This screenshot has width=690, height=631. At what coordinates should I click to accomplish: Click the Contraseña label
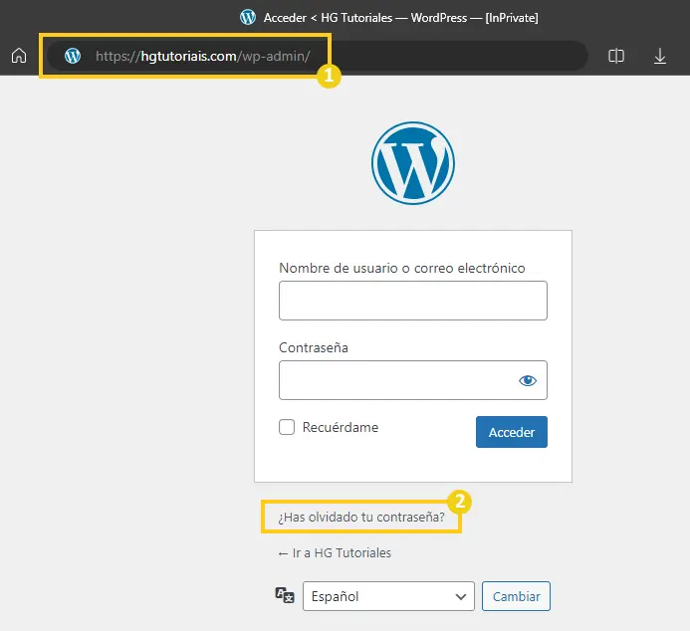(314, 347)
